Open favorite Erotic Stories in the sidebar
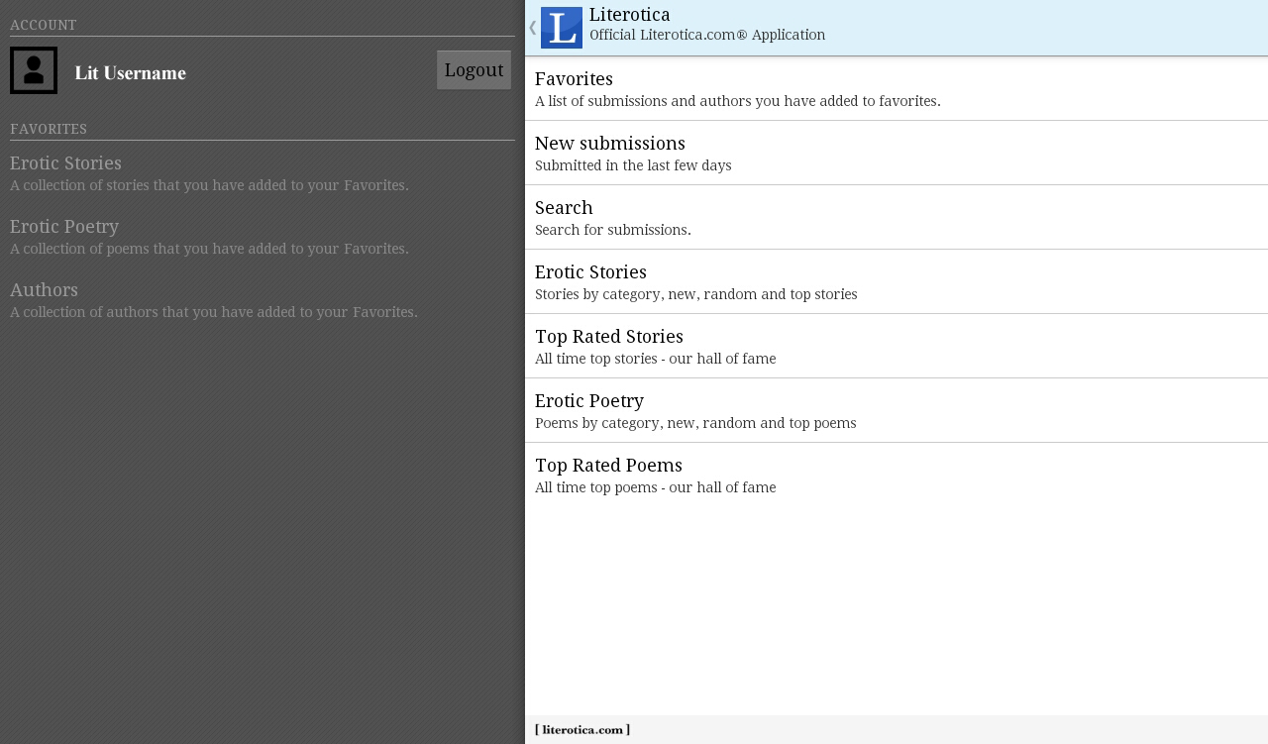Screen dimensions: 1268x744 [263, 173]
